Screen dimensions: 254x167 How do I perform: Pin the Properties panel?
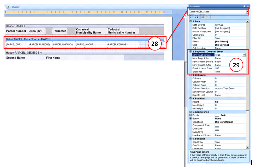pyautogui.click(x=244, y=6)
